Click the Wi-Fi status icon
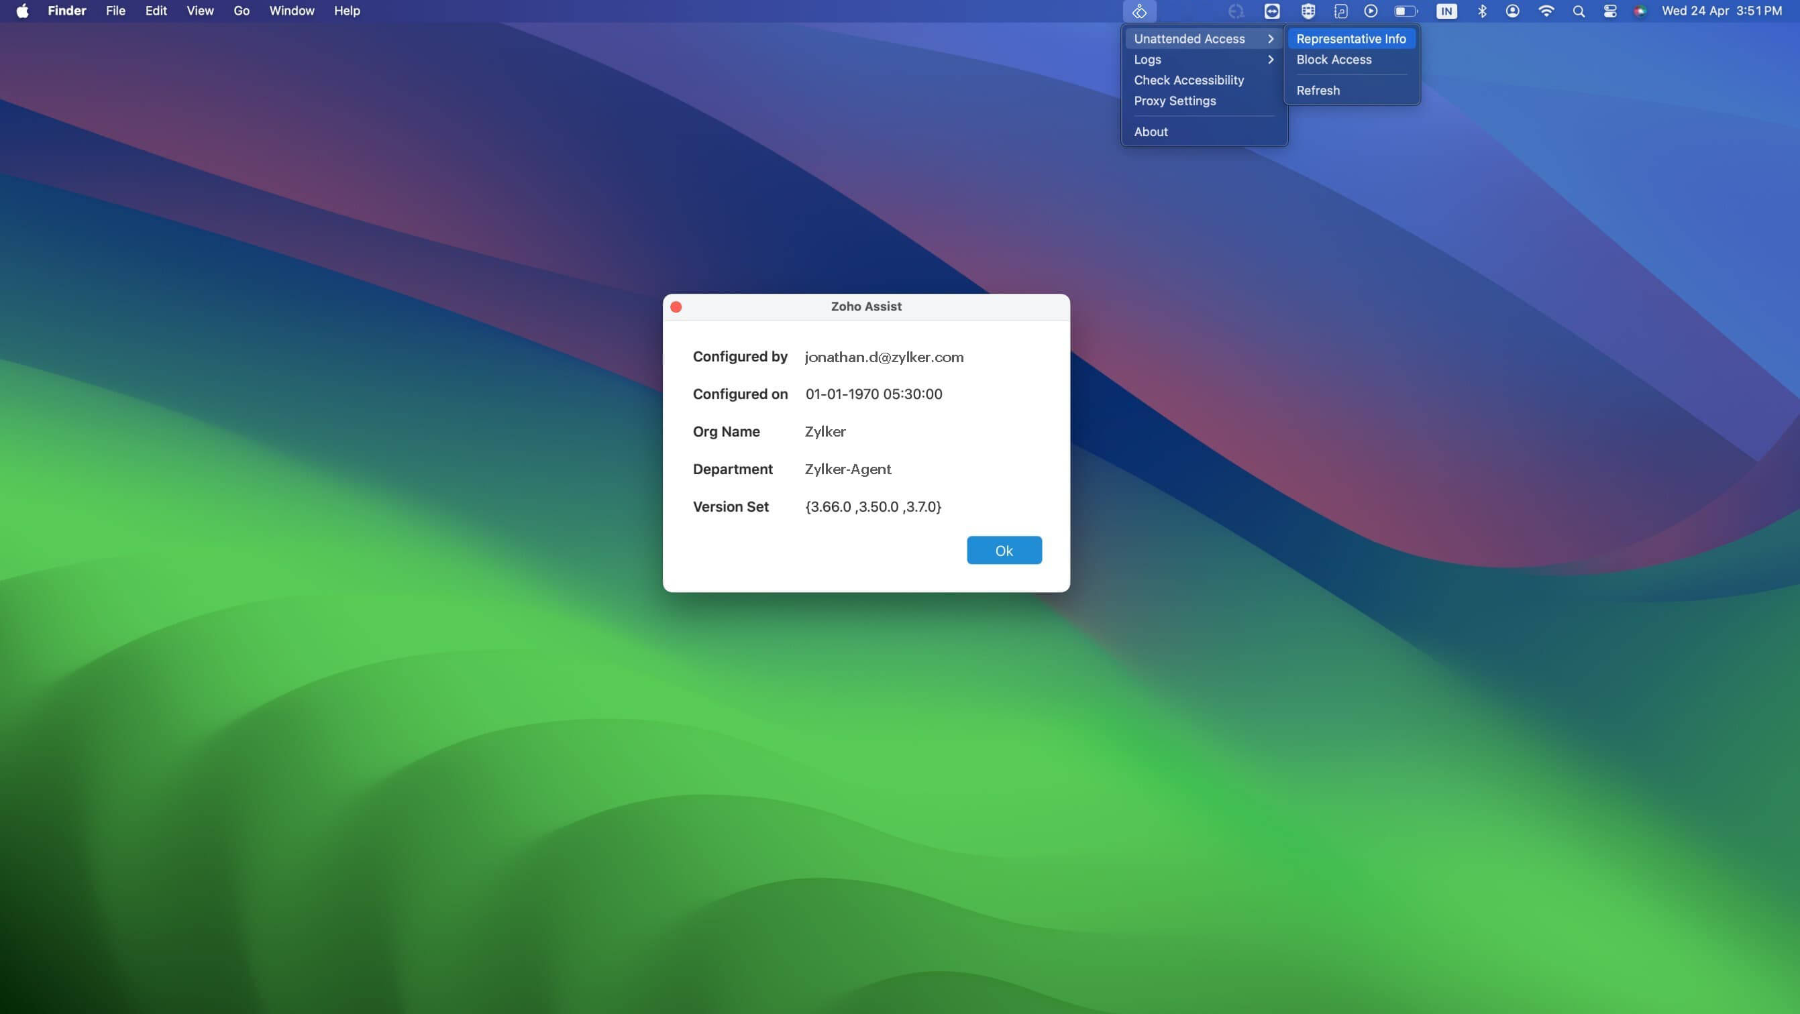The height and width of the screenshot is (1014, 1800). tap(1546, 11)
